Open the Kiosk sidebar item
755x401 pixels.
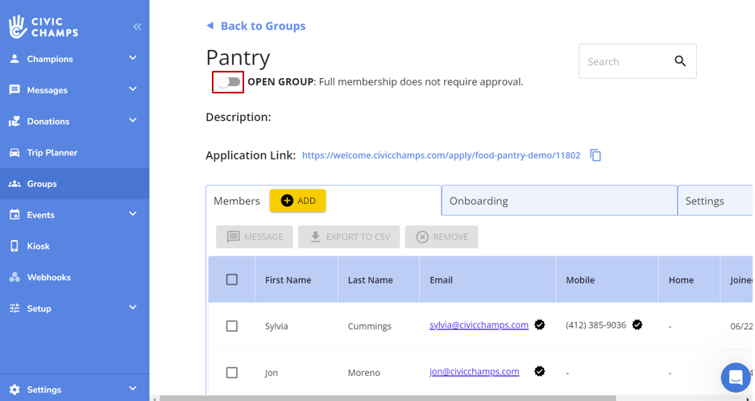tap(38, 246)
